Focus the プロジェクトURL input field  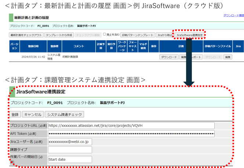tap(131, 125)
